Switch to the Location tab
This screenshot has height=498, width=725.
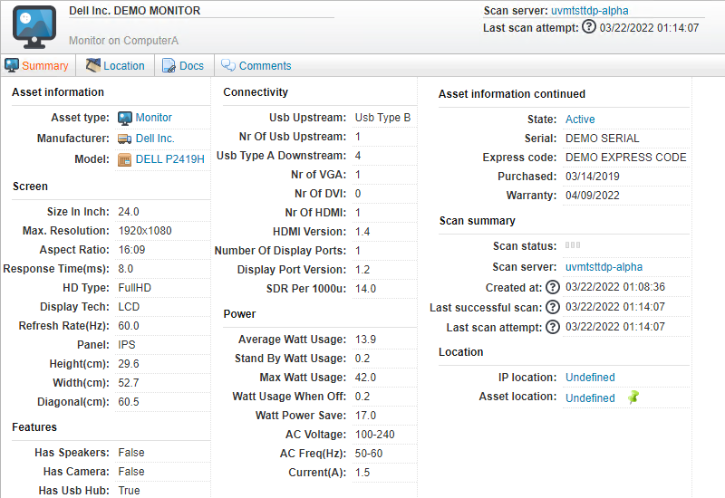tap(115, 66)
